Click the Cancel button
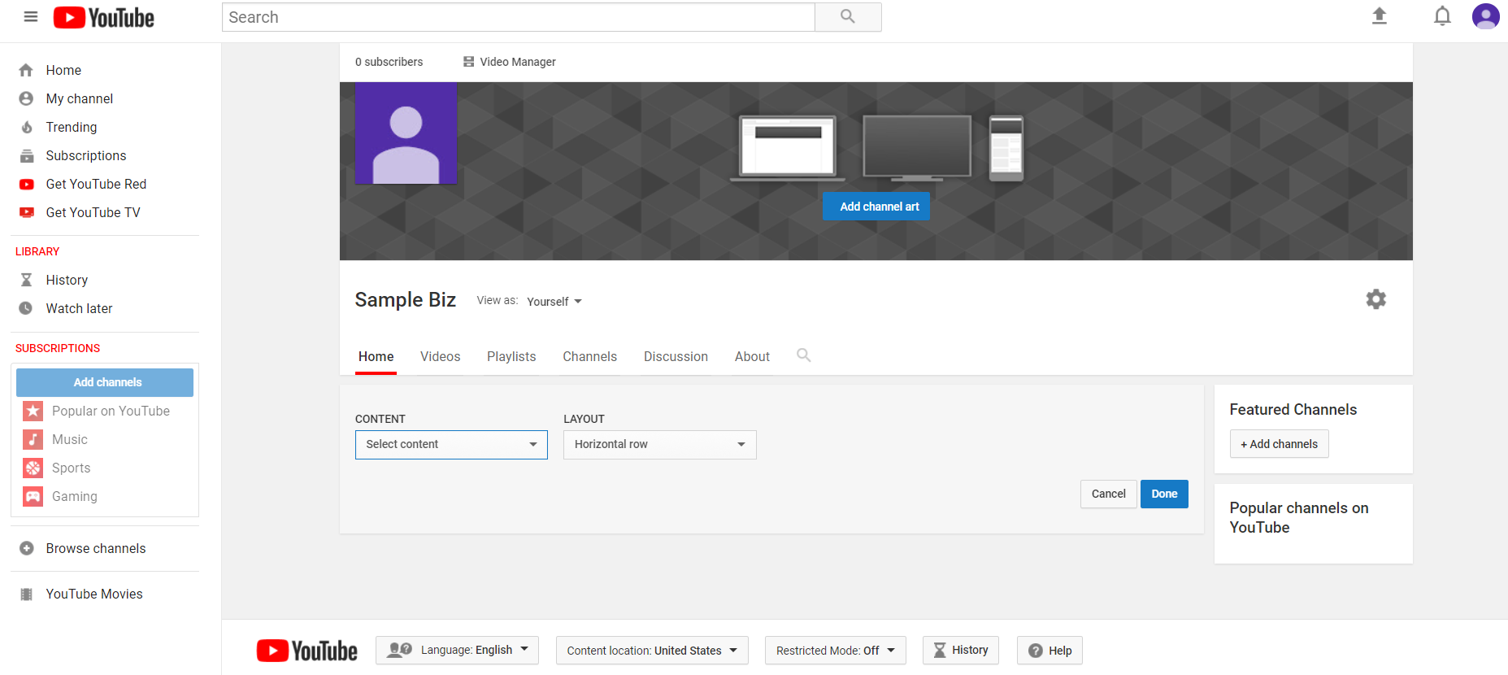This screenshot has width=1508, height=675. (1109, 494)
